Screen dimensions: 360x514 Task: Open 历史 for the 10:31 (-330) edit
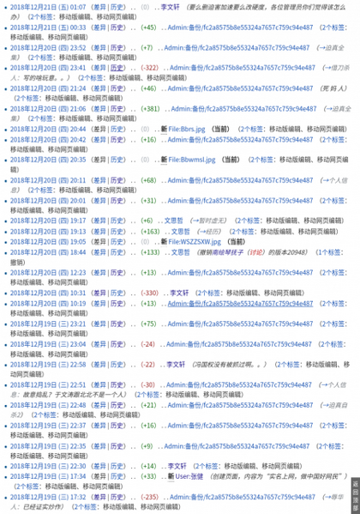(x=117, y=293)
